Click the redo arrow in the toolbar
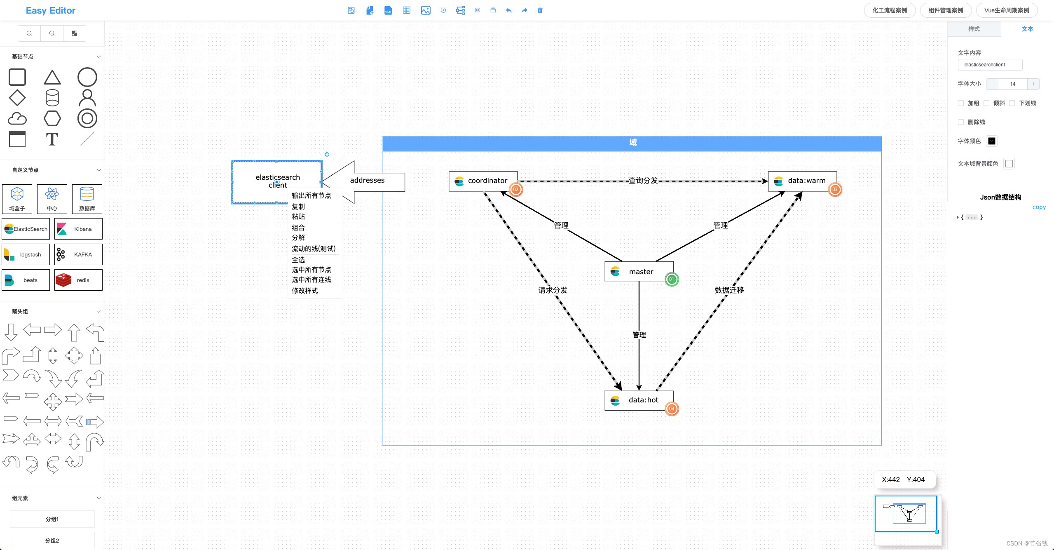 [524, 10]
